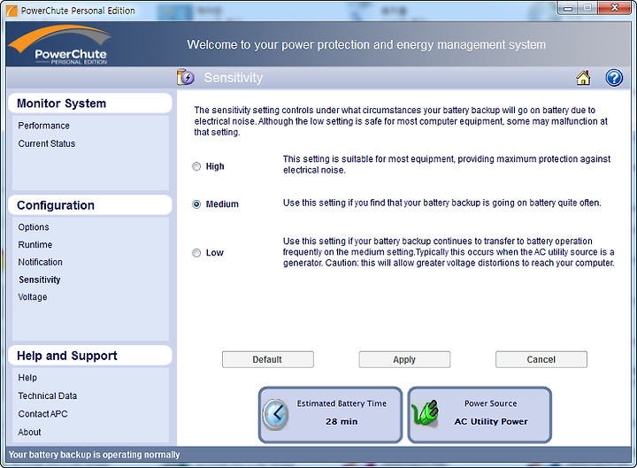Click the Medium setting description text
637x468 pixels.
click(x=442, y=203)
